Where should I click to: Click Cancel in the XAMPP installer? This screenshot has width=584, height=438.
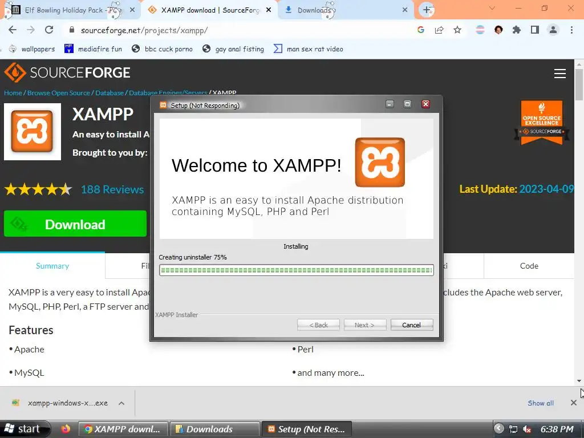click(412, 325)
